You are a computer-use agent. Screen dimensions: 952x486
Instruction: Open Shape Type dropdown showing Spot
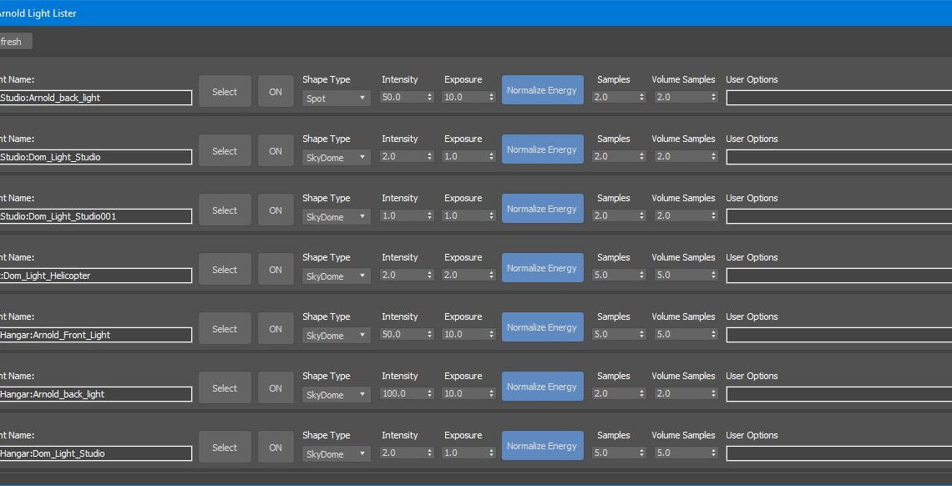pyautogui.click(x=336, y=99)
